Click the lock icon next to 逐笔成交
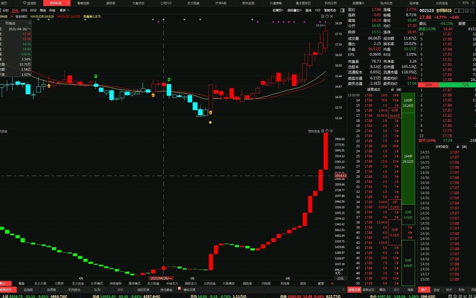This screenshot has width=476, height=298. (392, 89)
